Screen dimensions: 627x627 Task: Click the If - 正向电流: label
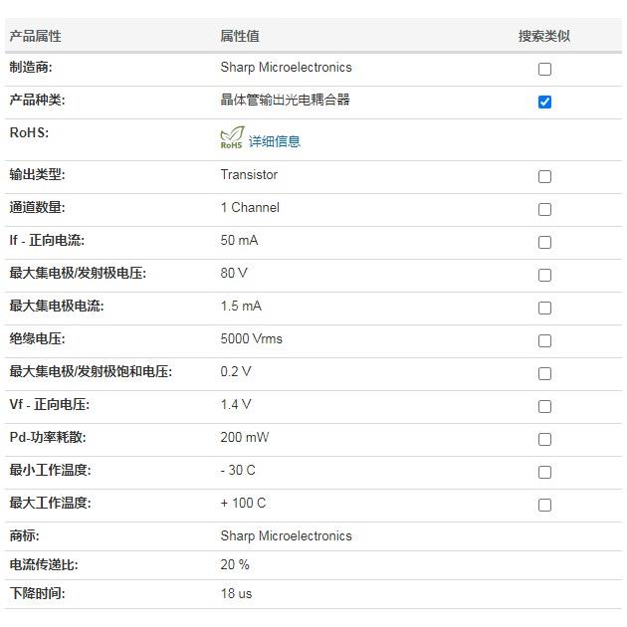(x=47, y=240)
